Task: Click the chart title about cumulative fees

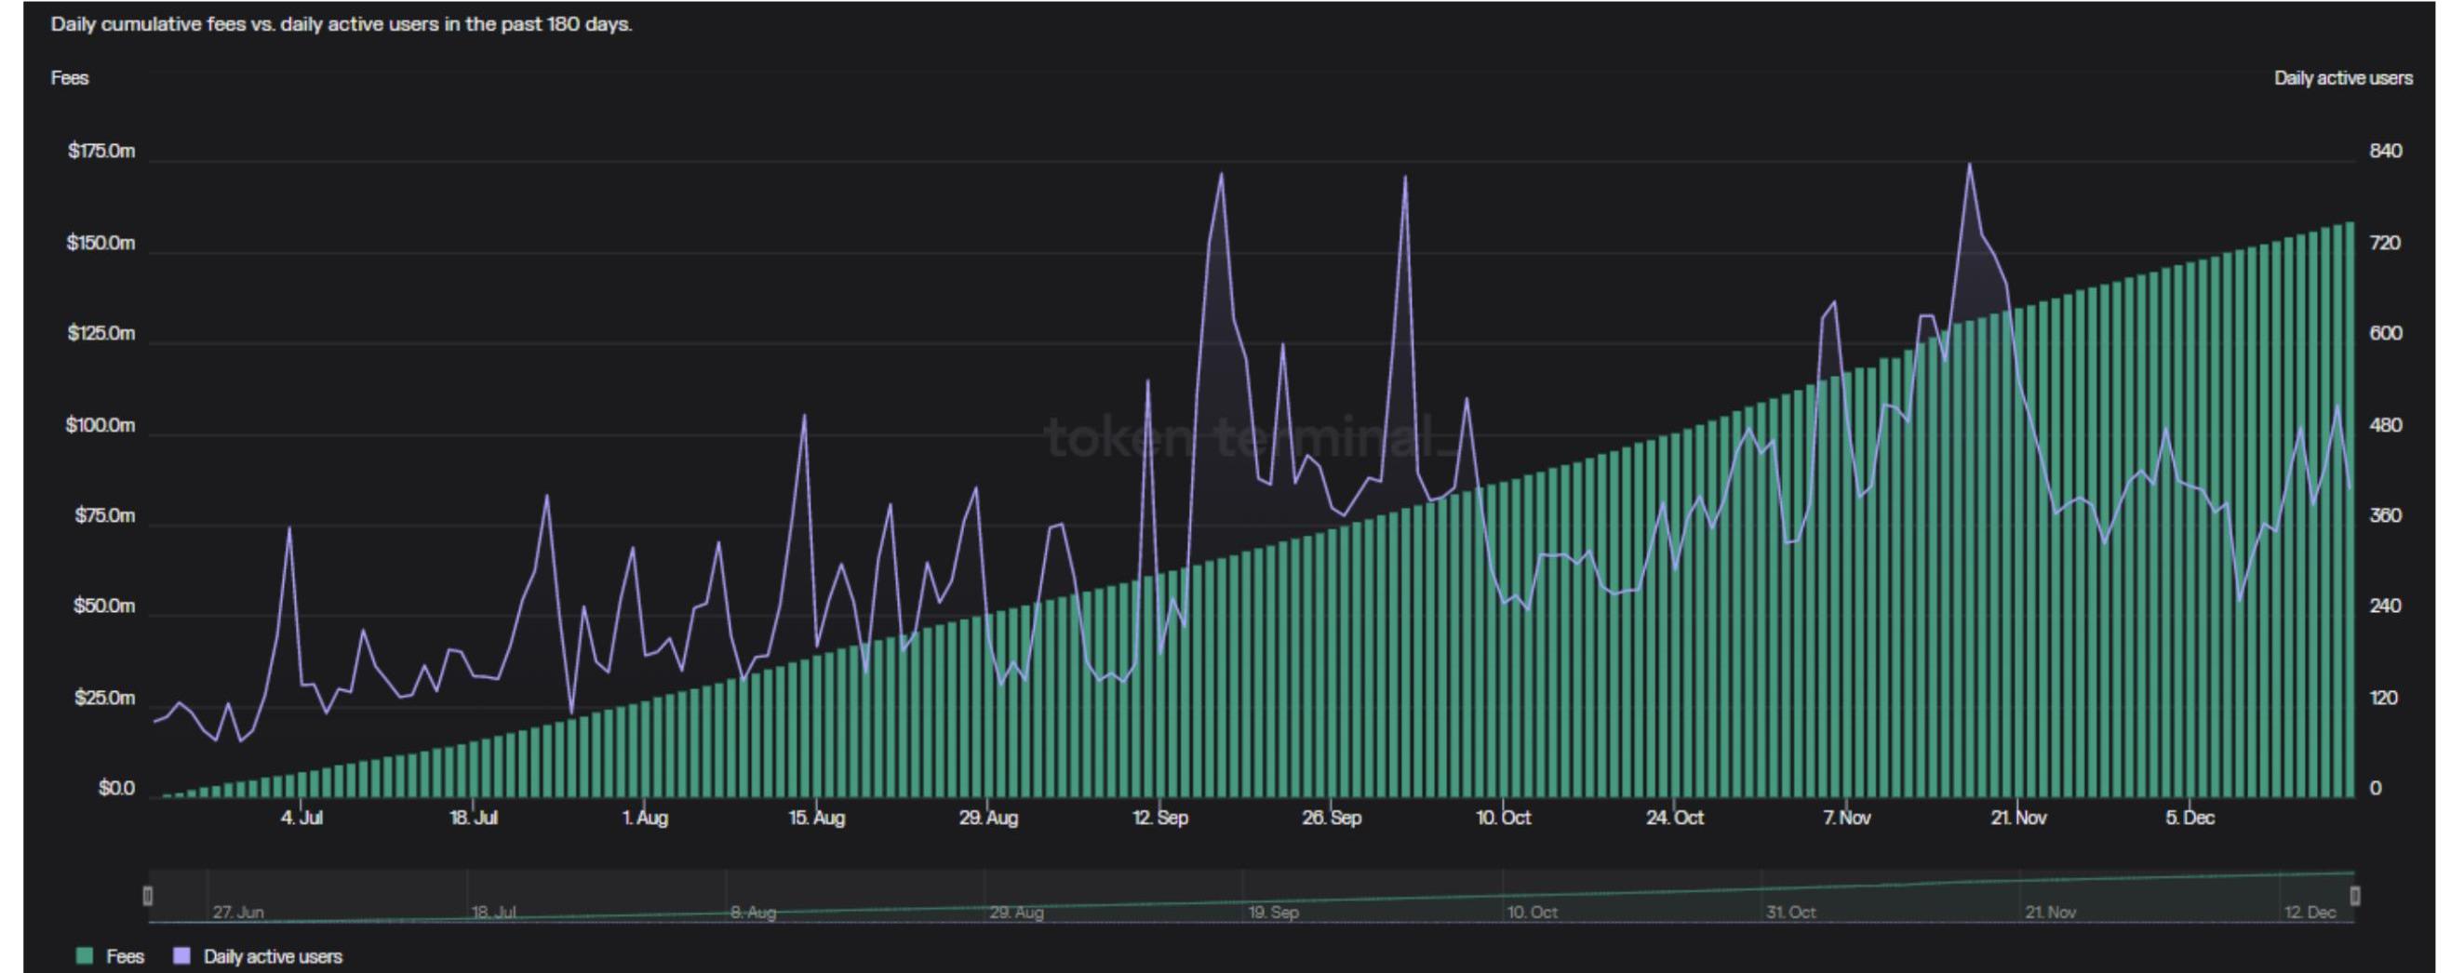Action: click(x=341, y=25)
